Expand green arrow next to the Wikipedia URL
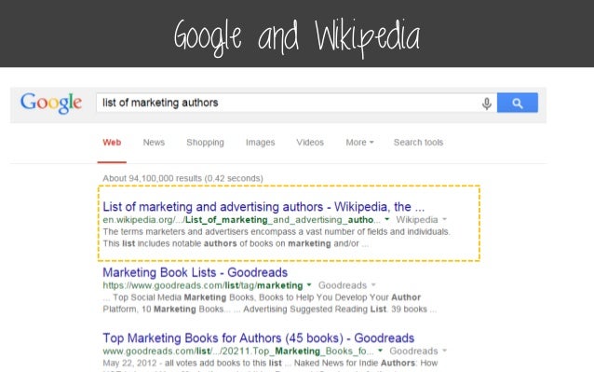 coord(386,219)
